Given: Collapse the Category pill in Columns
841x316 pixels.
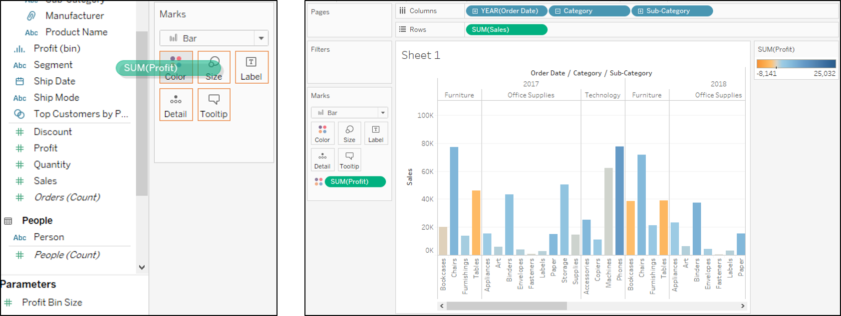Looking at the screenshot, I should [558, 11].
